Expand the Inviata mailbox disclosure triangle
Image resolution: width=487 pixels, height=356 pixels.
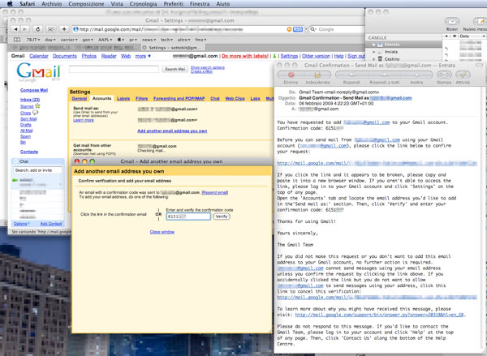(x=374, y=52)
